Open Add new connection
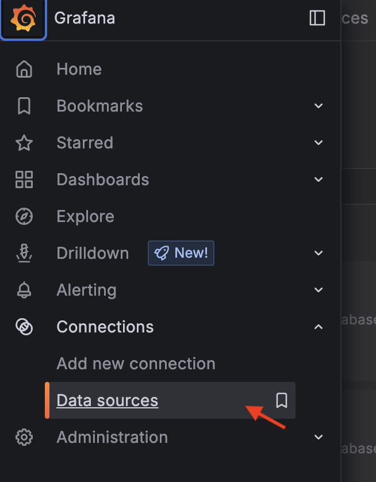The height and width of the screenshot is (482, 376). click(136, 364)
